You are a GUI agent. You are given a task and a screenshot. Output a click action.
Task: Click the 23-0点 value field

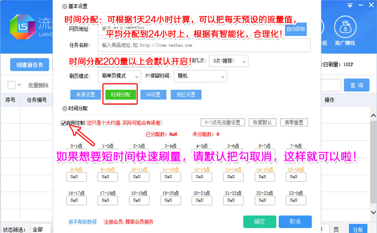coord(296,200)
